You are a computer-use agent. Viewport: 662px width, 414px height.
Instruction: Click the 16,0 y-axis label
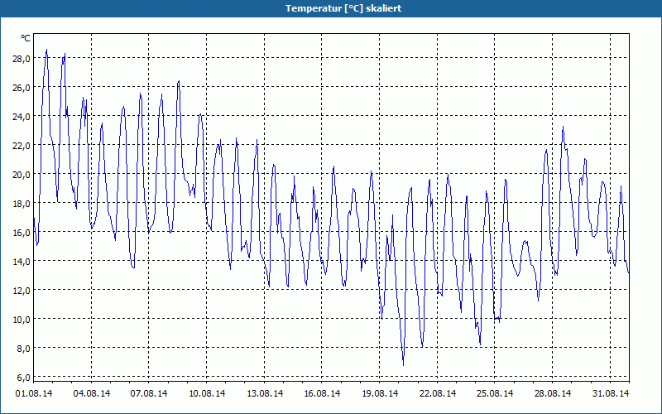[x=22, y=233]
